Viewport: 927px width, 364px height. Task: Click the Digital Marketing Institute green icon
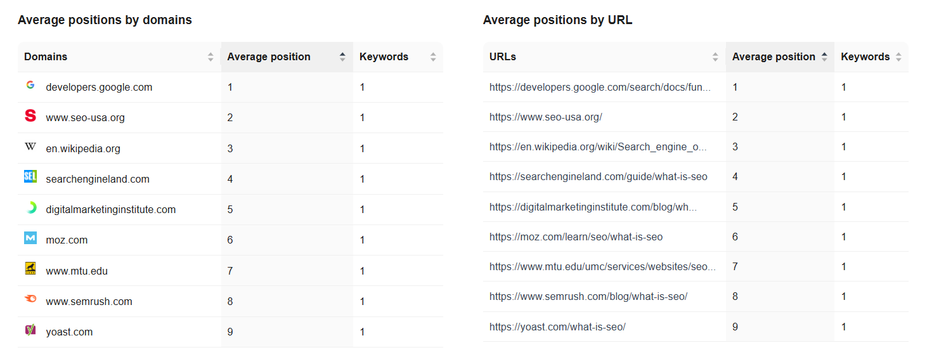[x=30, y=208]
